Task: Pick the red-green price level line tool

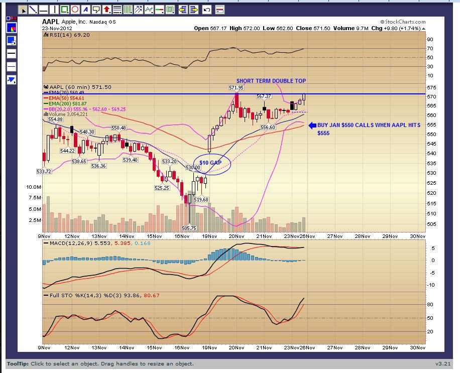Action: pos(159,10)
